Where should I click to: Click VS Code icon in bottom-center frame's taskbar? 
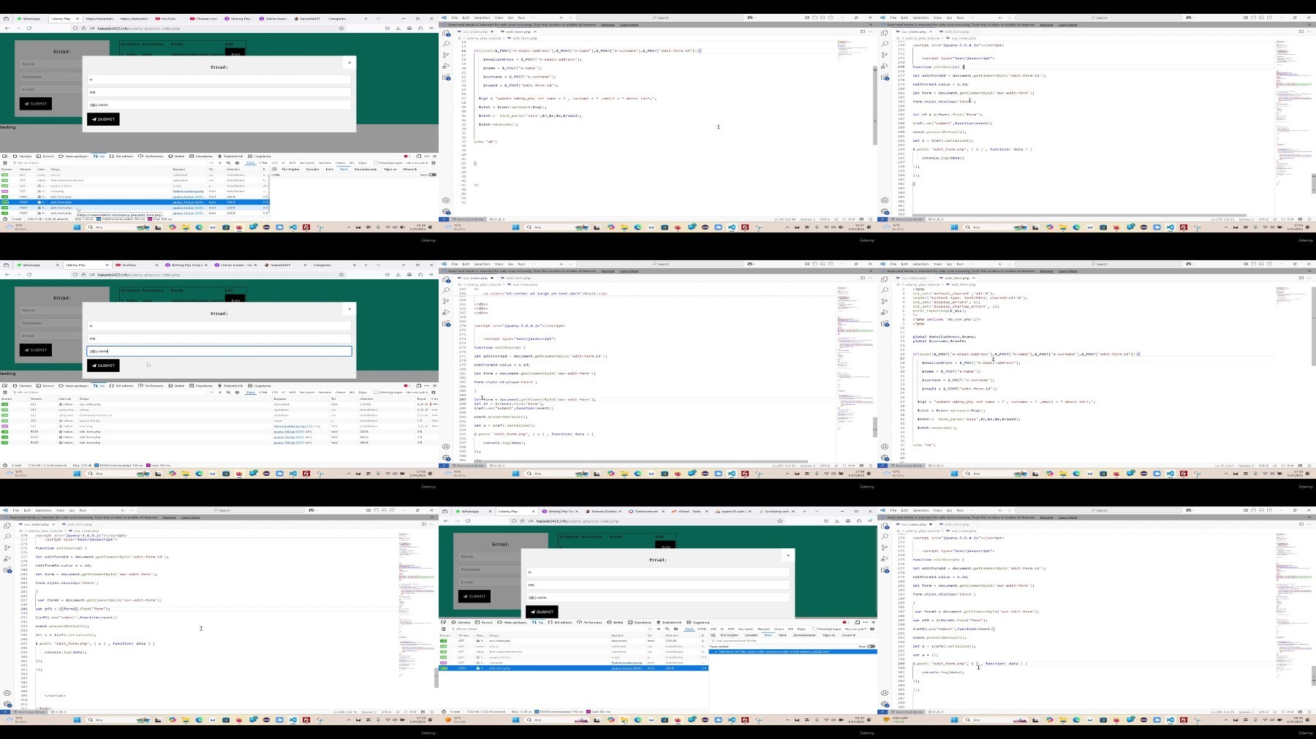(731, 720)
